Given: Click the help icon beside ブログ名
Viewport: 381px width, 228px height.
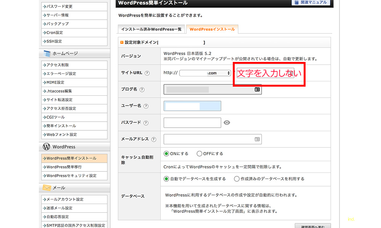Looking at the screenshot, I should click(142, 89).
